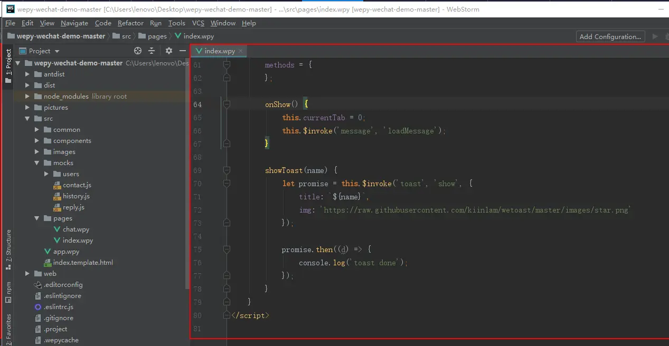Click the src breadcrumb
The width and height of the screenshot is (669, 346).
pos(122,36)
